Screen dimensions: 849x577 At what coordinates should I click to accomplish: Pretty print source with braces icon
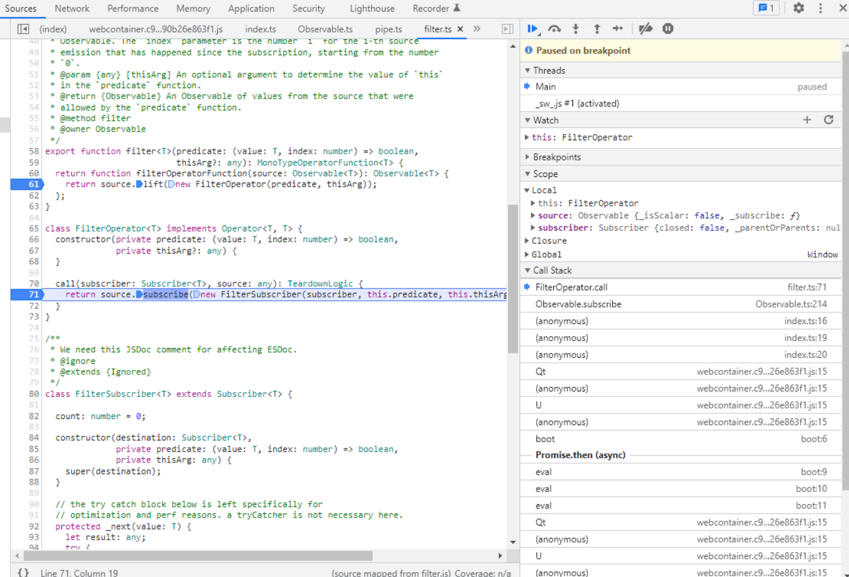coord(23,572)
